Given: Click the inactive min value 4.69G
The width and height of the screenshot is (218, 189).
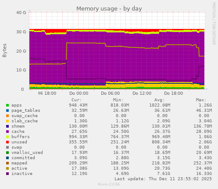Looking at the screenshot, I should (122, 174).
